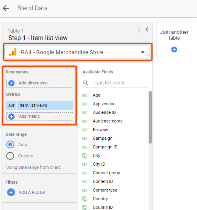This screenshot has width=197, height=210.
Task: Click the plus icon in Add dimension
Action: tap(11, 83)
